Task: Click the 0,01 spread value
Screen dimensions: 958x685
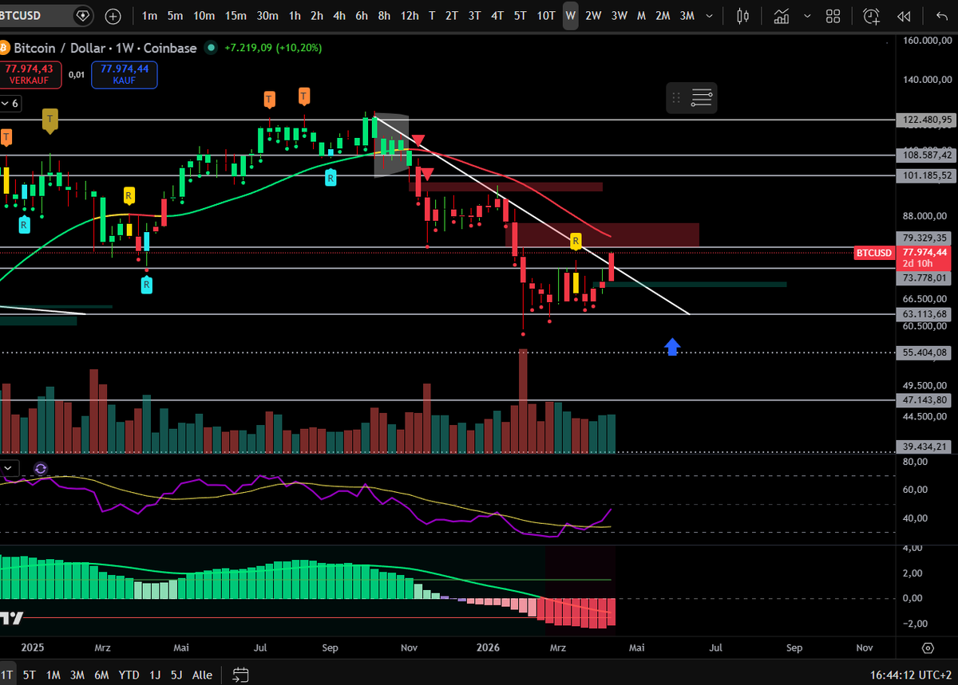Action: (x=76, y=74)
